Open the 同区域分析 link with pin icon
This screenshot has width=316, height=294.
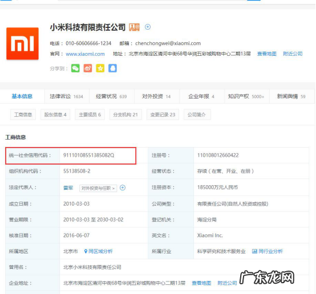pos(98,251)
